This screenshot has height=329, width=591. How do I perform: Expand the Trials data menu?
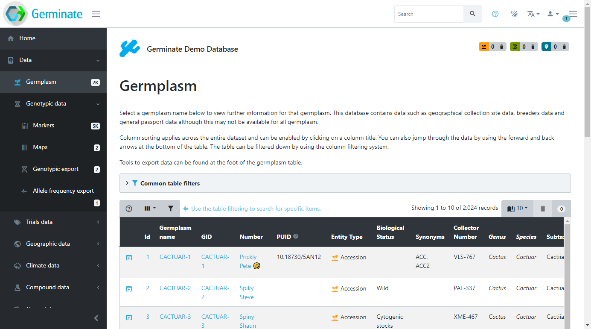coord(39,222)
